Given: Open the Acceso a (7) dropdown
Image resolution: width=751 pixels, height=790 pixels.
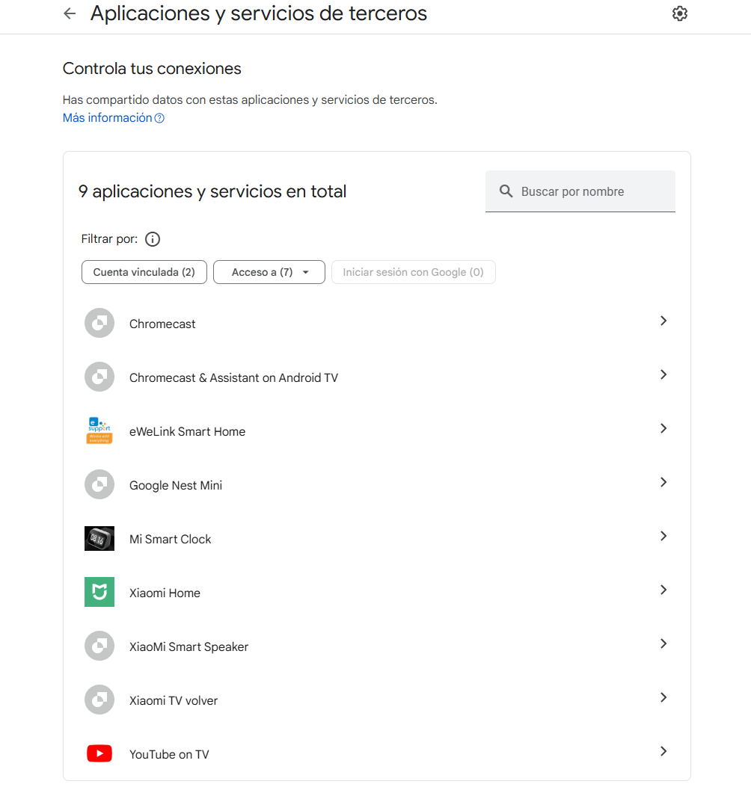Looking at the screenshot, I should [x=269, y=272].
